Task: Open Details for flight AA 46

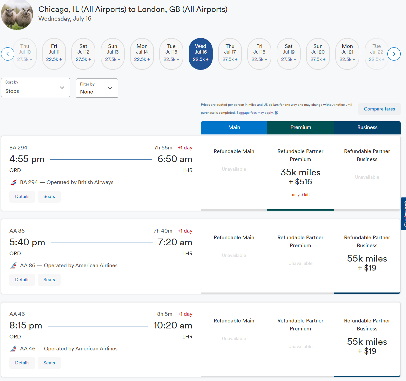Action: (22, 363)
